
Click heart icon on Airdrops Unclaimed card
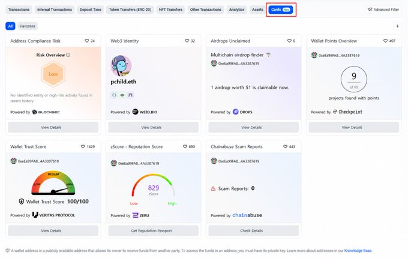pyautogui.click(x=289, y=41)
